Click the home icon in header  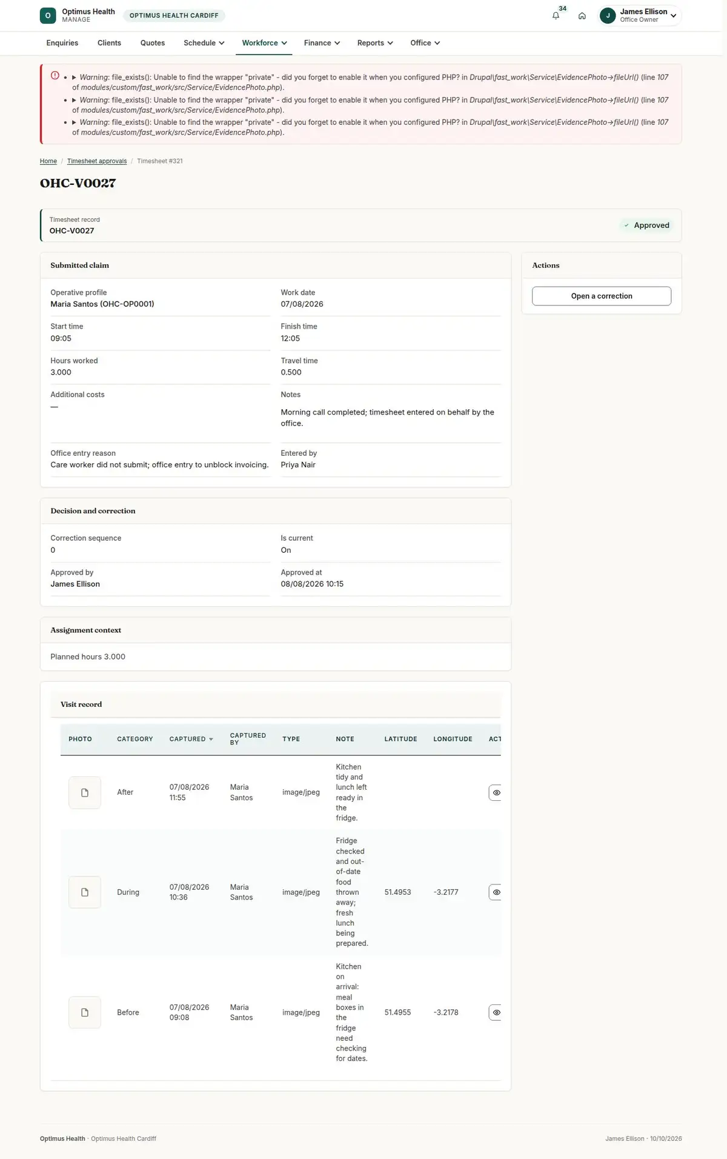tap(582, 16)
